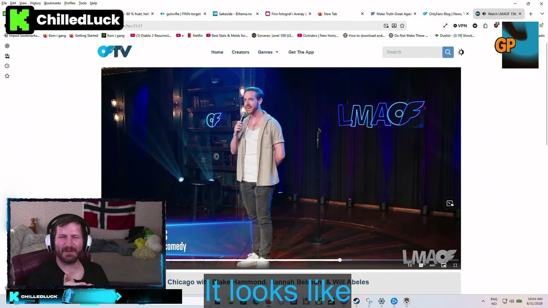Switch to the Søkeside - Biltema.no tab
This screenshot has height=308, width=548.
click(x=235, y=14)
